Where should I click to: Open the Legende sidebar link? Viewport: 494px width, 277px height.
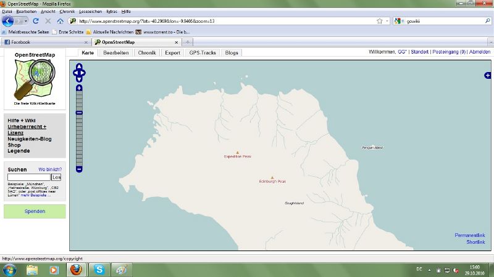pos(19,151)
